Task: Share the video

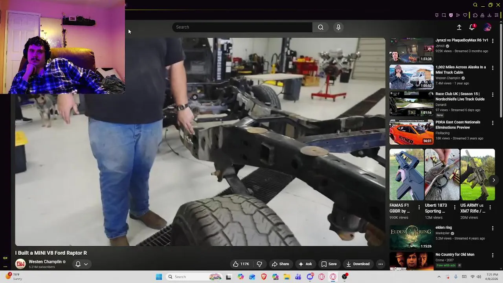Action: coord(281,264)
